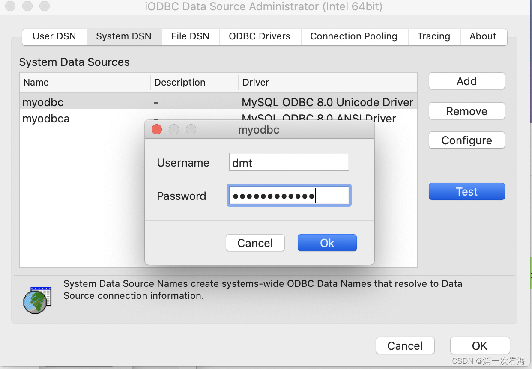532x369 pixels.
Task: Click MySQL ODBC 8.0 Unicode Driver cell
Action: pos(327,102)
